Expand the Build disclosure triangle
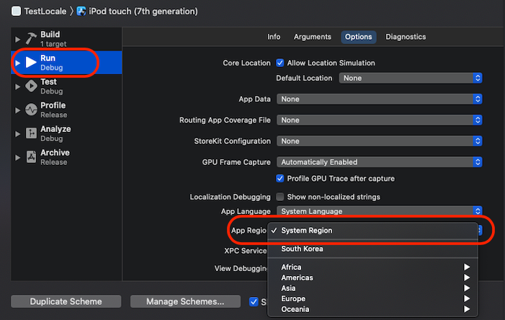The height and width of the screenshot is (320, 505). [17, 40]
